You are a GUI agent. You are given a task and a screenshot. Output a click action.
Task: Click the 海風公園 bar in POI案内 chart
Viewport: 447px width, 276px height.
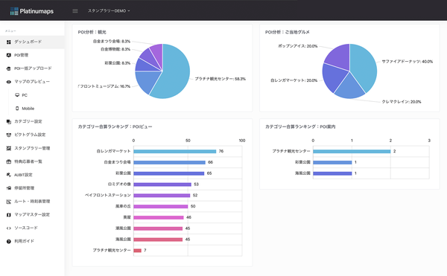332,173
